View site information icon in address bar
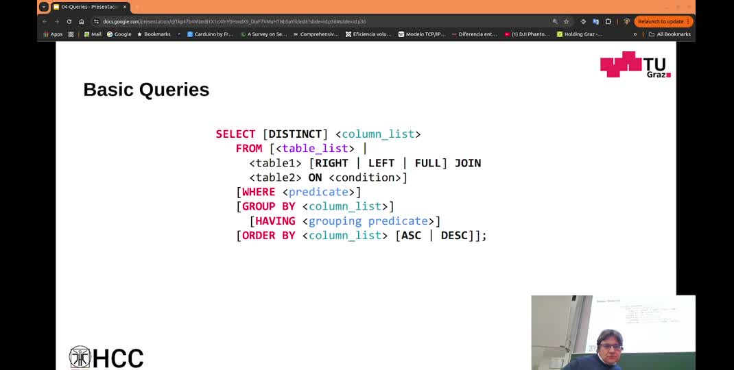Image resolution: width=734 pixels, height=370 pixels. click(x=97, y=21)
